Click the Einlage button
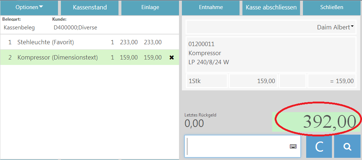 pos(150,7)
